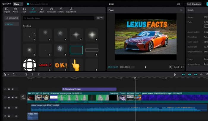208x121 pixels.
Task: Select the Road rules merging.mp4 clip
Action: pos(79,98)
